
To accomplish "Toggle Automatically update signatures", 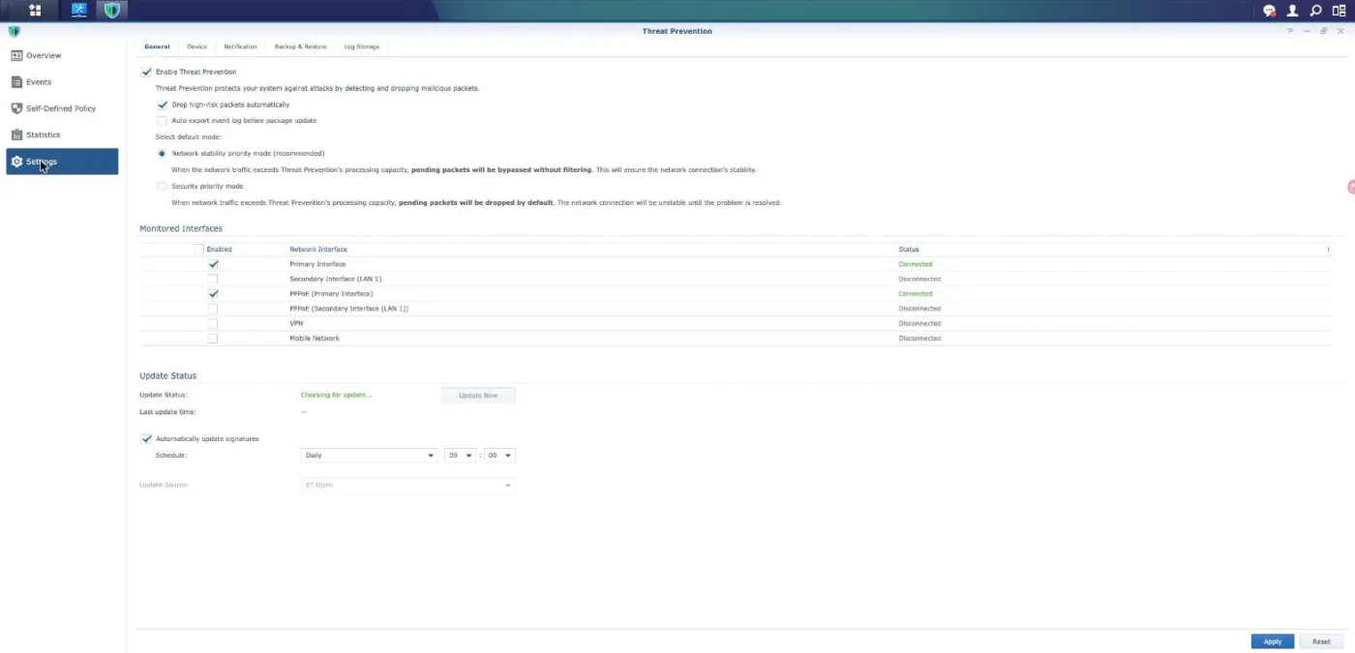I will tap(147, 438).
